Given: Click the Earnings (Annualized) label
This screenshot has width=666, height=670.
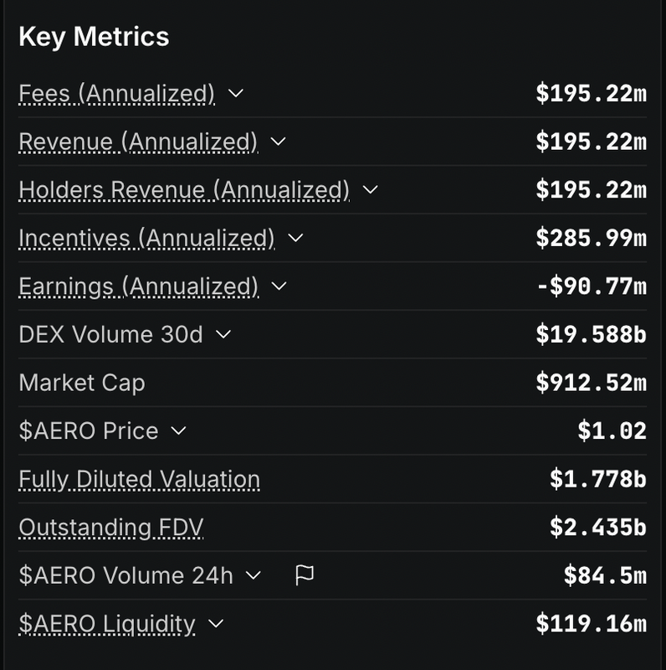Looking at the screenshot, I should [139, 286].
